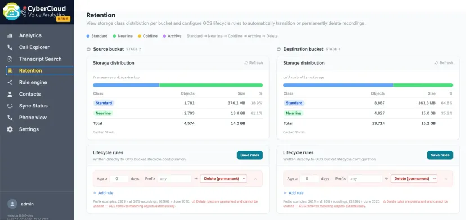Click the franzen-recordings-backup bucket name
This screenshot has height=220, width=466.
[x=116, y=77]
